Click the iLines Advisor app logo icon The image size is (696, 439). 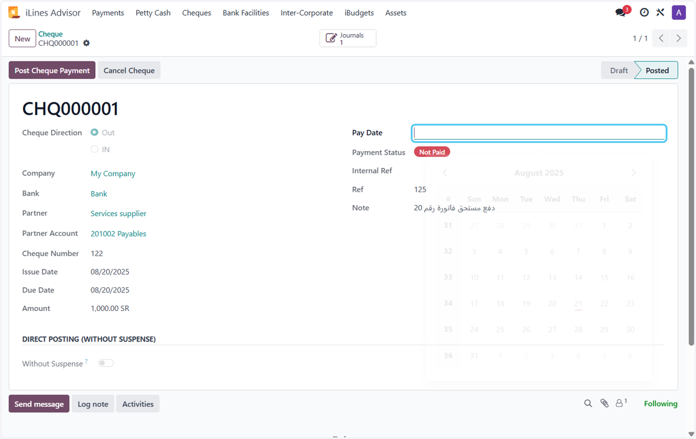pyautogui.click(x=14, y=12)
